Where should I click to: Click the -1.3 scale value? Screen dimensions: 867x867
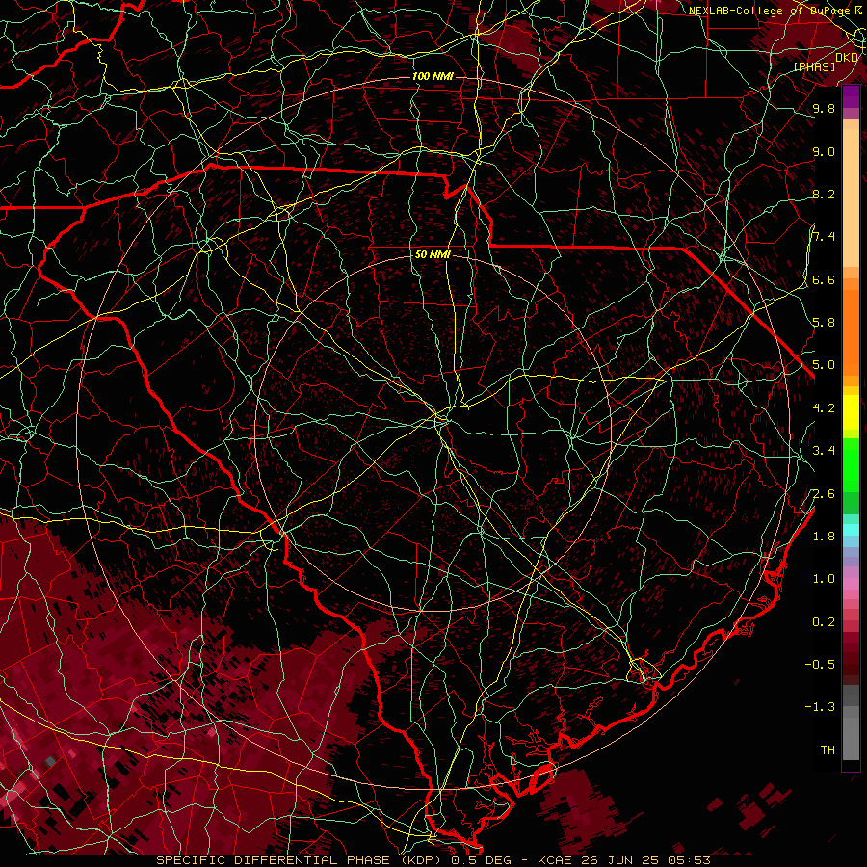pos(820,707)
